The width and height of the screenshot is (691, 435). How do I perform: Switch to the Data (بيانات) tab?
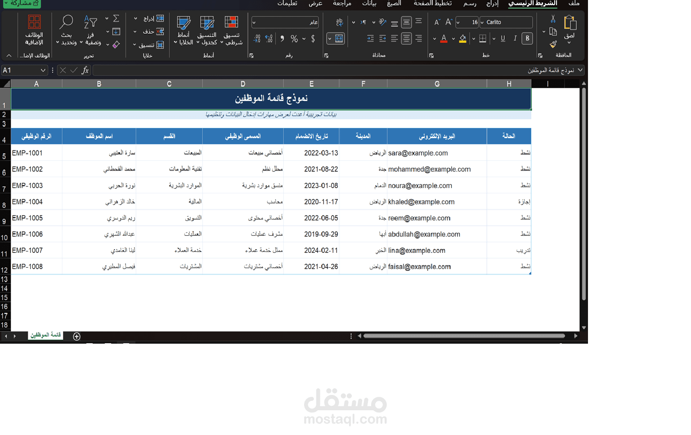[x=369, y=4]
